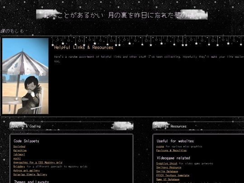Click the beach umbrella character illustration
The height and width of the screenshot is (183, 244).
tap(25, 76)
